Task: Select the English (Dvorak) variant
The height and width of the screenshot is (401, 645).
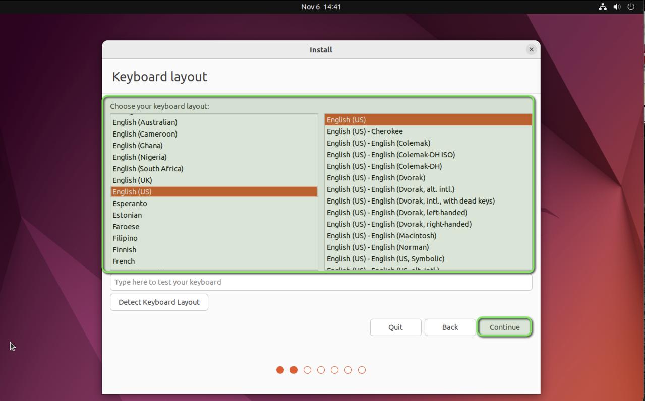Action: (x=376, y=178)
